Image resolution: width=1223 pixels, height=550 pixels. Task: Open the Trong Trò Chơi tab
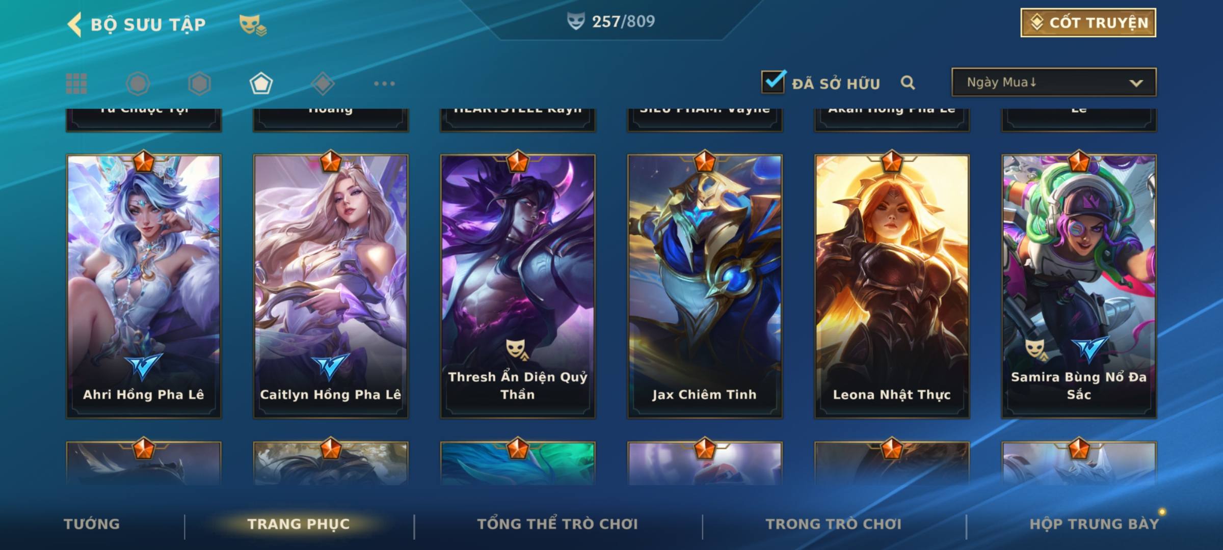click(x=834, y=524)
